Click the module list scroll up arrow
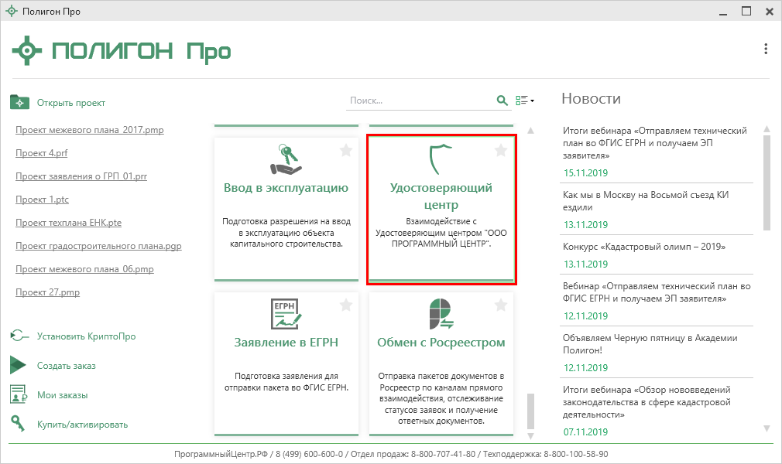Image resolution: width=782 pixels, height=464 pixels. pos(530,130)
